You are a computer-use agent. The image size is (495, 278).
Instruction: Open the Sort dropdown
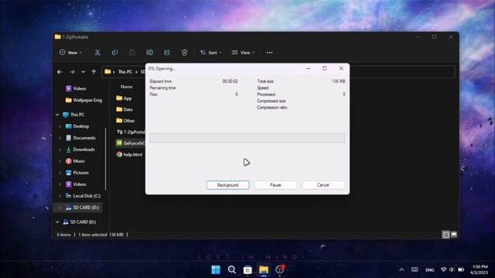(x=210, y=53)
